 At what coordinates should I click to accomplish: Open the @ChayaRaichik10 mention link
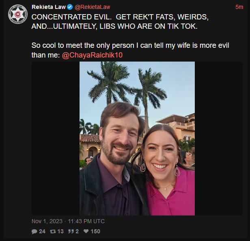(92, 55)
